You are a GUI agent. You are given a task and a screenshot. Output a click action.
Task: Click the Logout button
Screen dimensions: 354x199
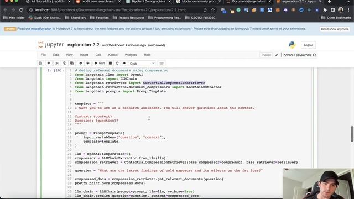pyautogui.click(x=309, y=45)
